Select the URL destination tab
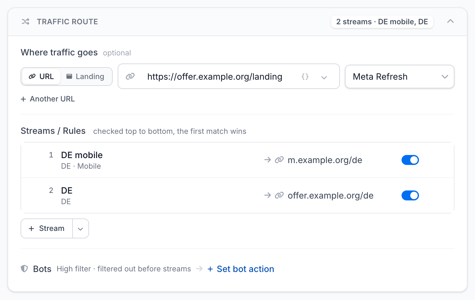The width and height of the screenshot is (475, 300). click(x=41, y=77)
